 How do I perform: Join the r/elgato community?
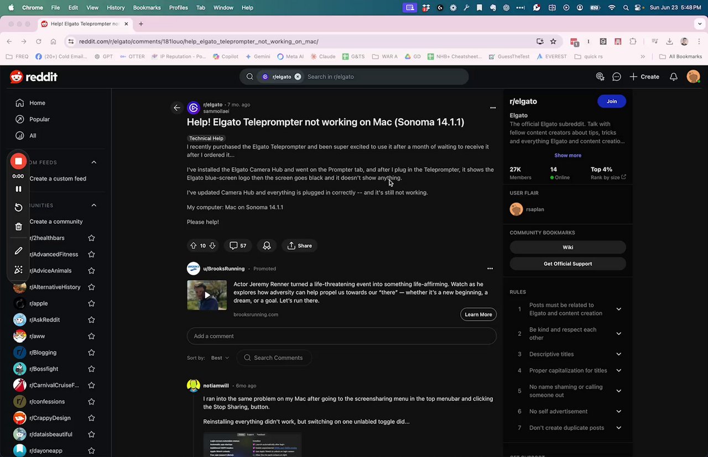611,101
